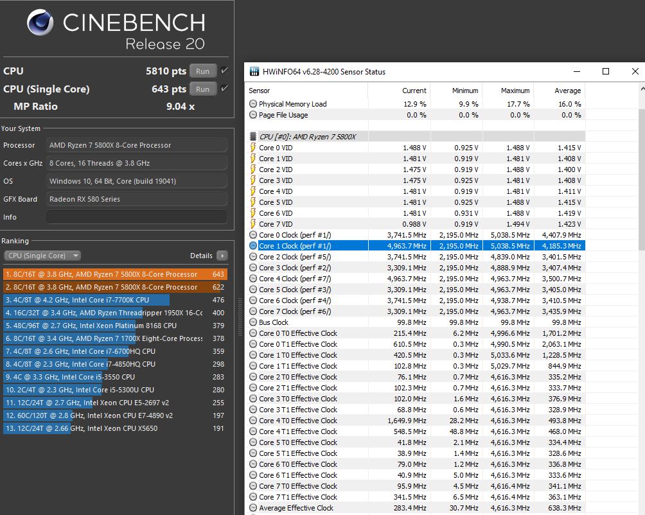The image size is (645, 515).
Task: Select the Xeon E7-4890 v2 ranking entry
Action: coord(115,415)
